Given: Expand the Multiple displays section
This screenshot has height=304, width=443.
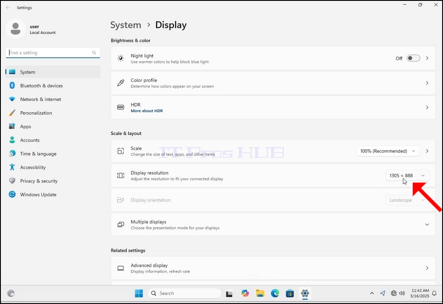Looking at the screenshot, I should click(273, 225).
